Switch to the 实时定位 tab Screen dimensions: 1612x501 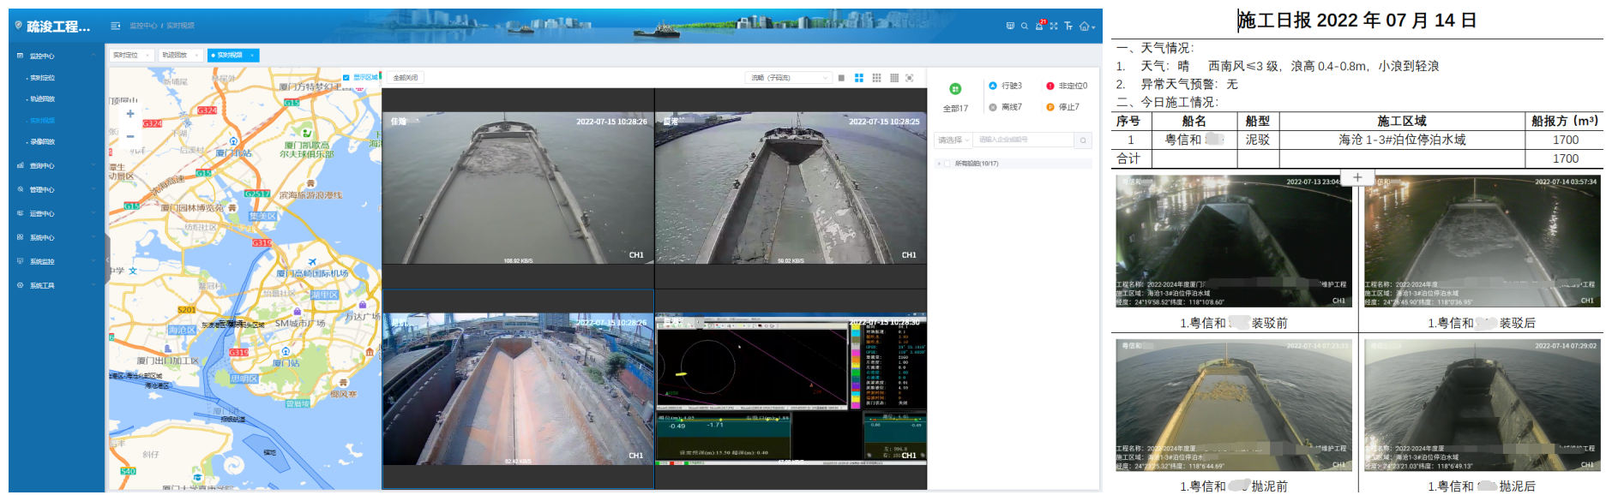[x=130, y=55]
